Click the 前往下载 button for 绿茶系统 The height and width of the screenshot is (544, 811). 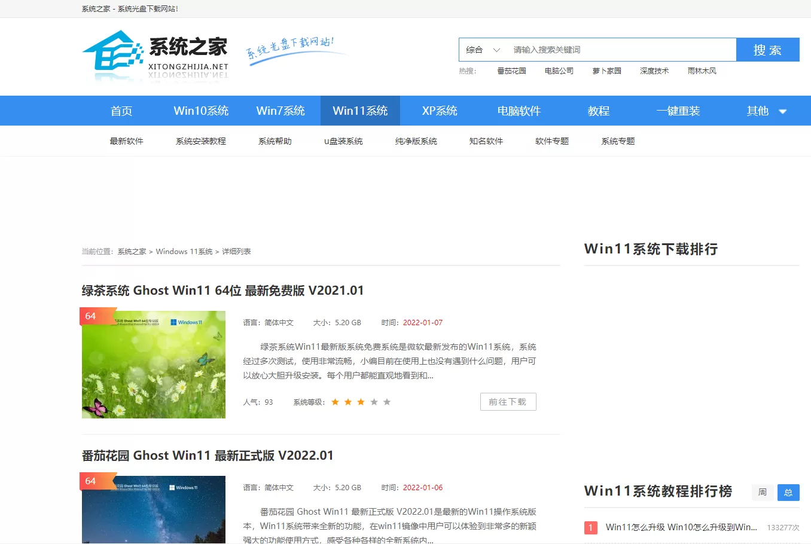click(x=508, y=402)
